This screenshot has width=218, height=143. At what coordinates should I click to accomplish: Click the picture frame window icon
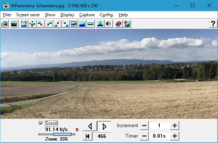pos(24,24)
